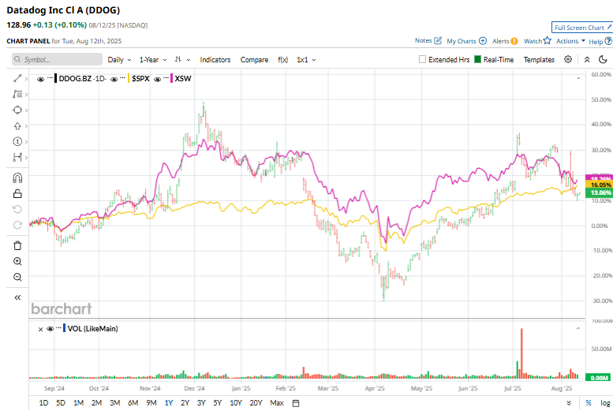Redo the last chart action
The width and height of the screenshot is (613, 411).
(17, 225)
